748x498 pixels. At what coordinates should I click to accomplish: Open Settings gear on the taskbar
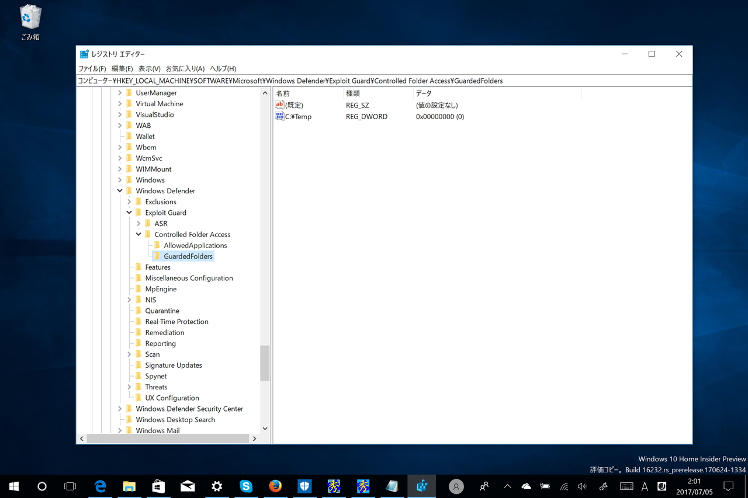217,486
